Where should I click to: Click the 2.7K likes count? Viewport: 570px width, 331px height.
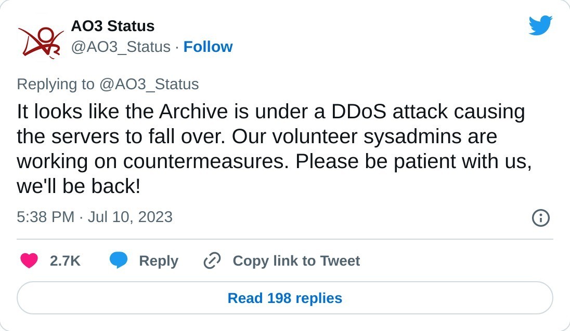coord(65,261)
